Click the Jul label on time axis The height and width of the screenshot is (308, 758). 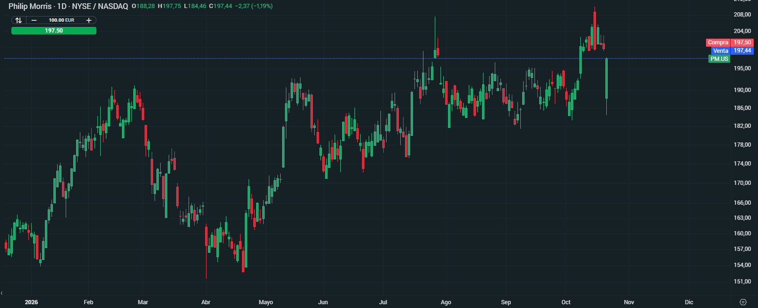coord(383,302)
